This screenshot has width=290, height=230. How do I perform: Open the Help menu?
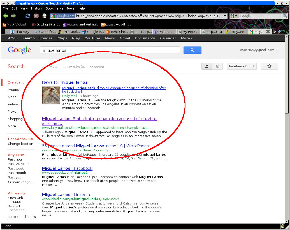coord(81,8)
